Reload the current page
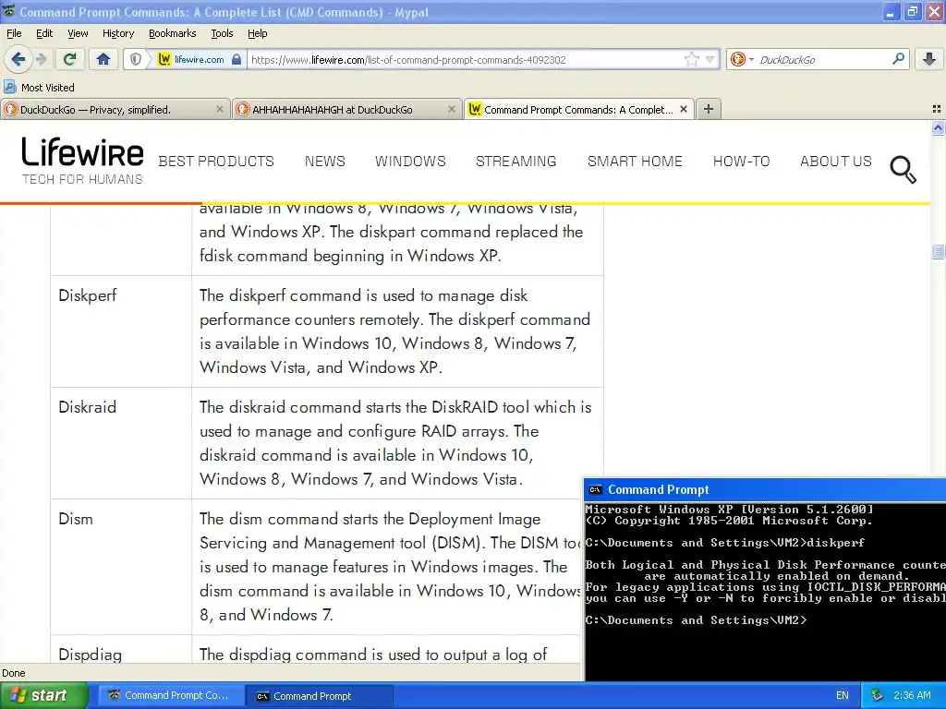Viewport: 946px width, 709px height. tap(69, 59)
